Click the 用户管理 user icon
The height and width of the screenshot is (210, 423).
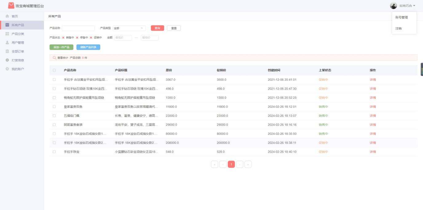click(7, 43)
